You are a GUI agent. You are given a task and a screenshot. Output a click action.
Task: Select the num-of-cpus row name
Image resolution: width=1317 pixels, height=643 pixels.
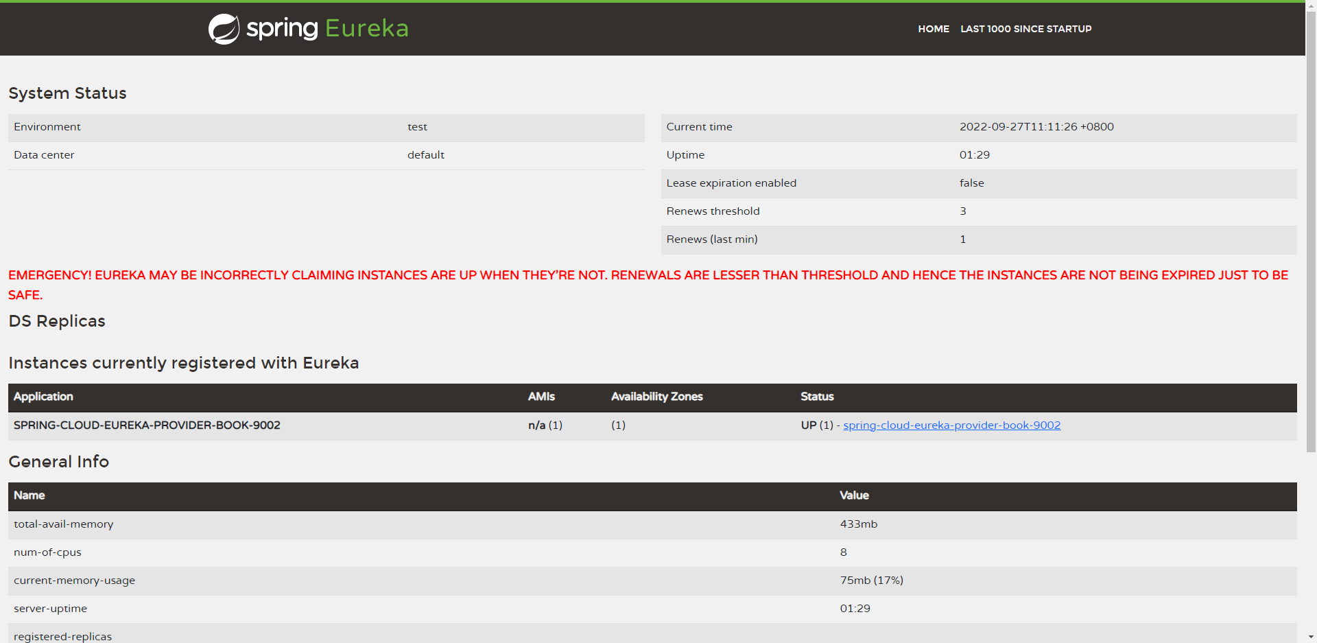tap(47, 552)
